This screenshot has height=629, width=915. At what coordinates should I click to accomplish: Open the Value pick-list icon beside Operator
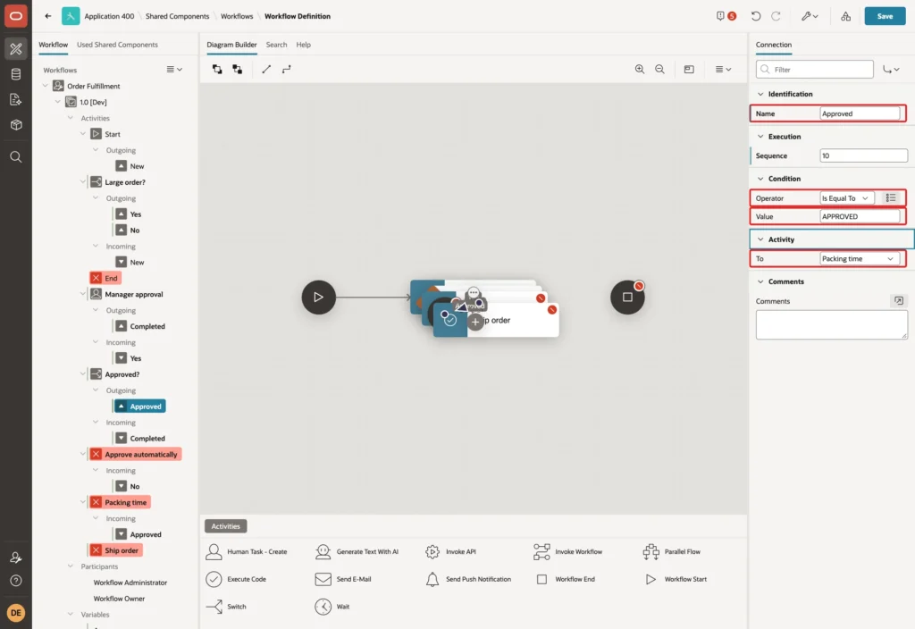891,197
